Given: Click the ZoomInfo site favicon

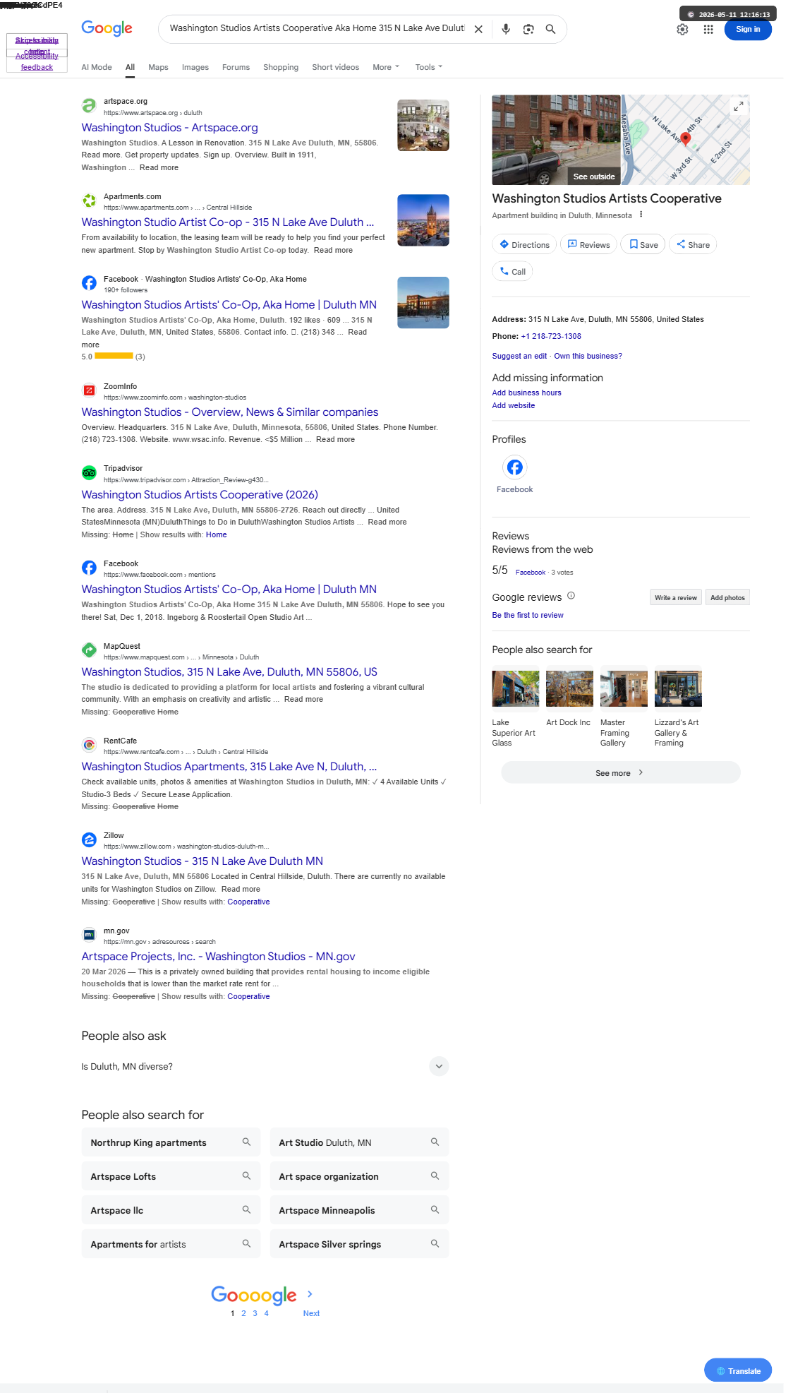Looking at the screenshot, I should pyautogui.click(x=89, y=390).
